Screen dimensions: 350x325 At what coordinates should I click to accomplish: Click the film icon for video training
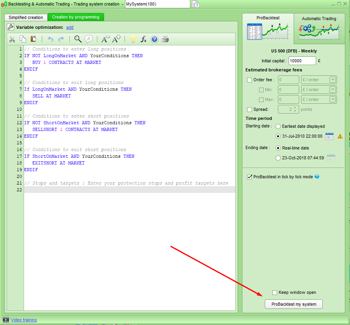(6, 320)
